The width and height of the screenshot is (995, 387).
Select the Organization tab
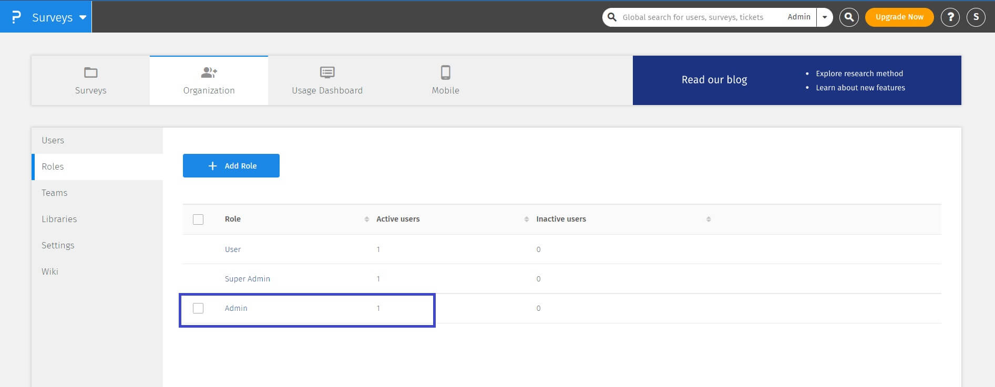pos(209,80)
